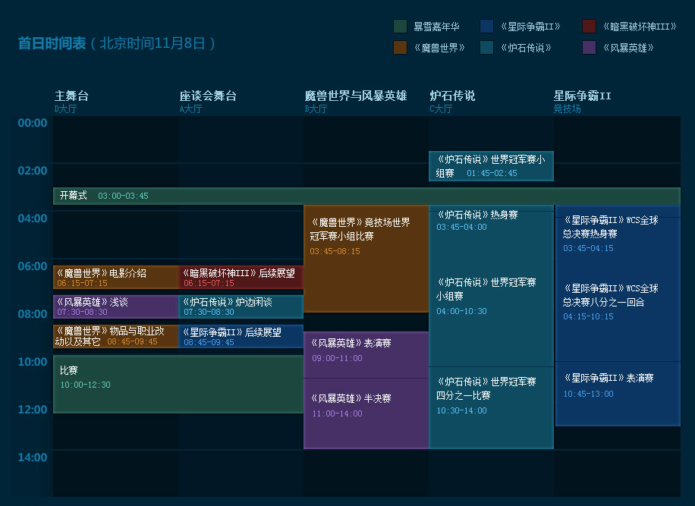This screenshot has height=506, width=695.
Task: Open 《魔兽世界》竞技场世界冠军赛小组比赛 block
Action: coord(366,259)
